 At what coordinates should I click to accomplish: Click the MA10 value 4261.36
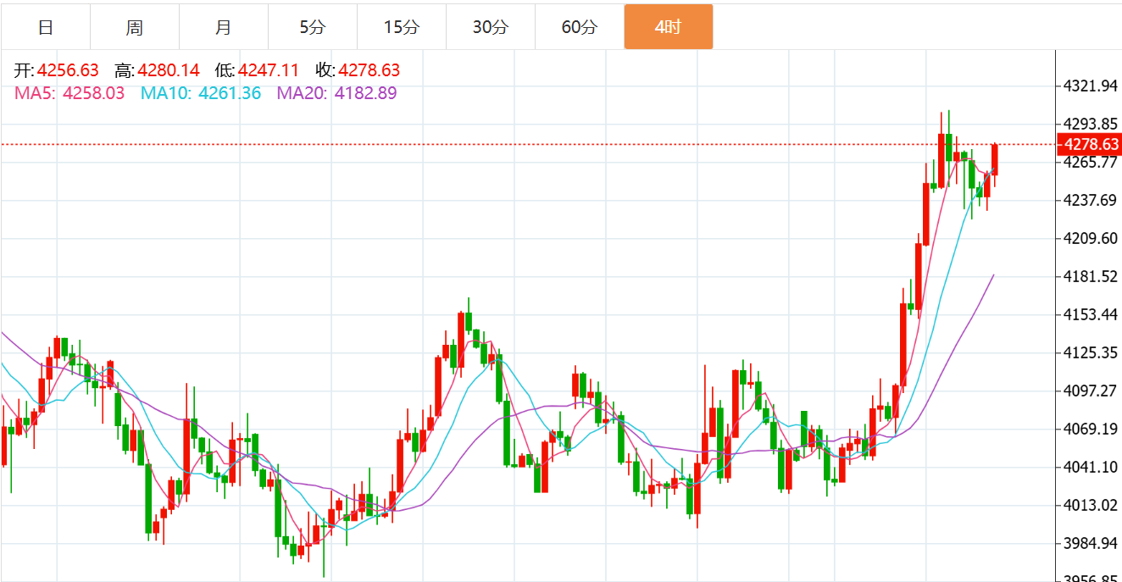(230, 93)
